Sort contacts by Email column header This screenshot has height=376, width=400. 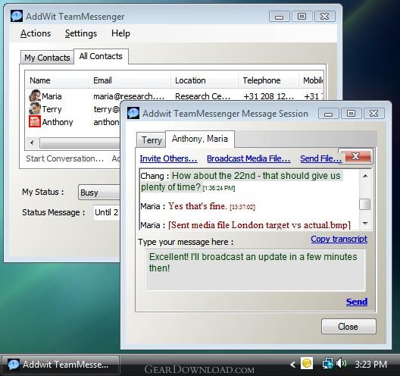tap(130, 80)
